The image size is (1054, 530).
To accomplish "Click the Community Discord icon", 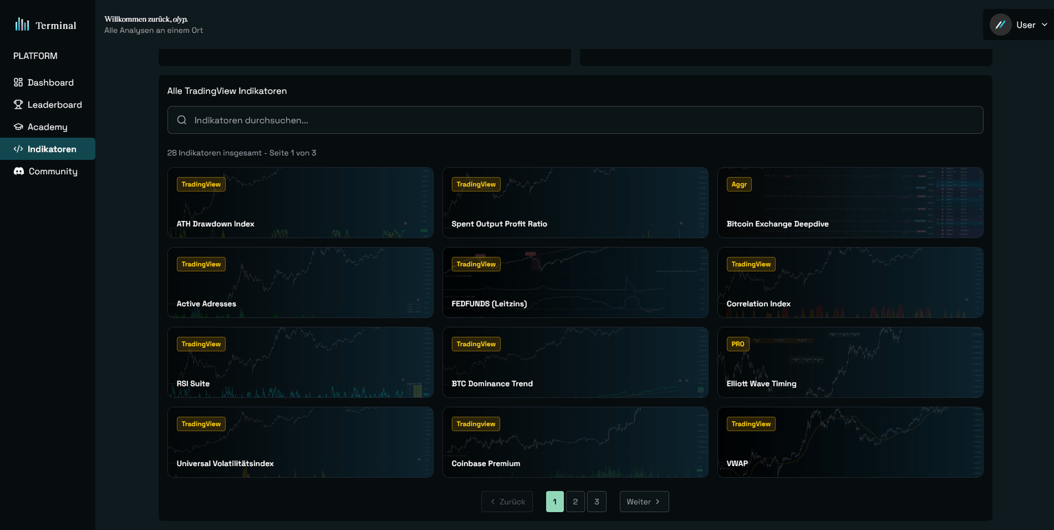I will click(x=19, y=171).
